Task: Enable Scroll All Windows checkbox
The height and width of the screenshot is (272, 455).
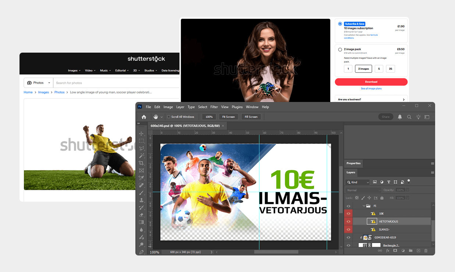Action: [x=169, y=117]
